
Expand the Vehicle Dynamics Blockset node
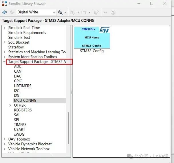click(5, 144)
